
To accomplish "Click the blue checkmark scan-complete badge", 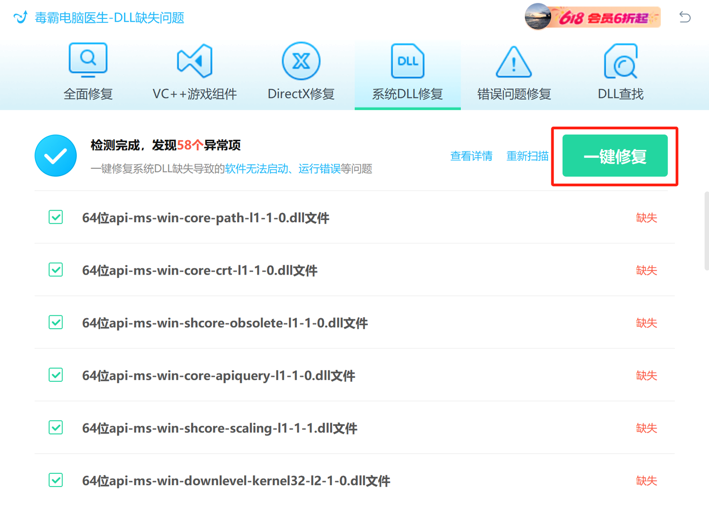I will point(55,155).
